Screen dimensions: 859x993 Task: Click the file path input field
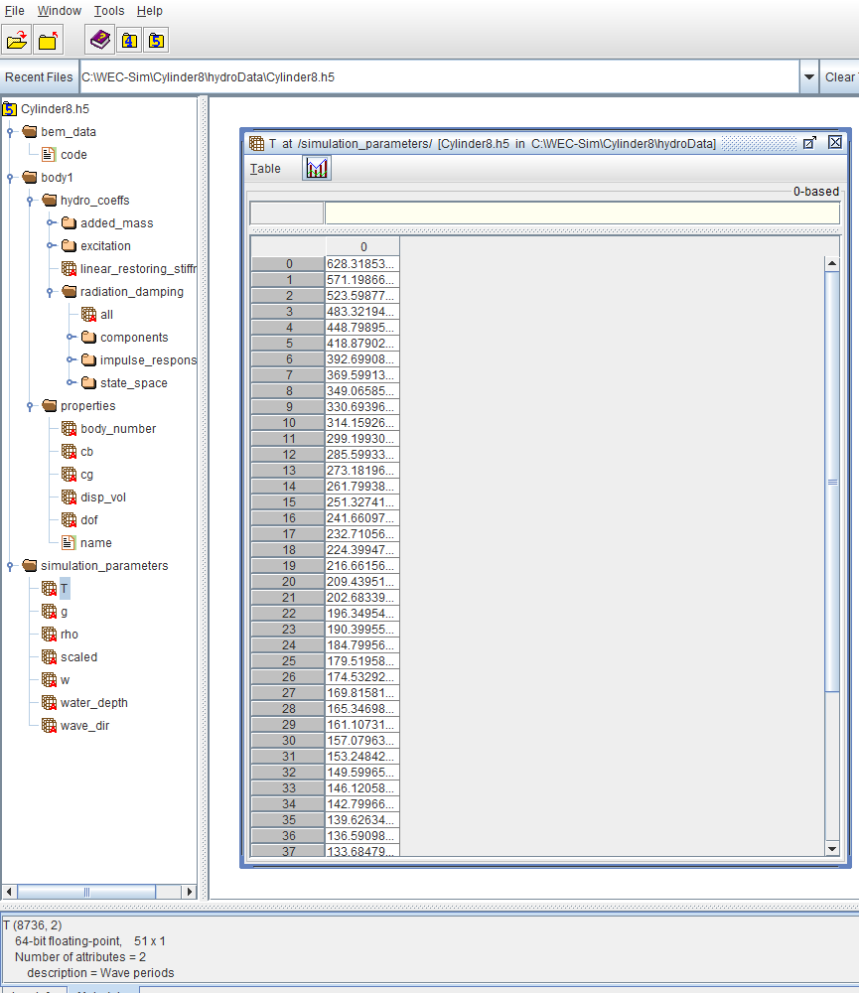coord(397,76)
